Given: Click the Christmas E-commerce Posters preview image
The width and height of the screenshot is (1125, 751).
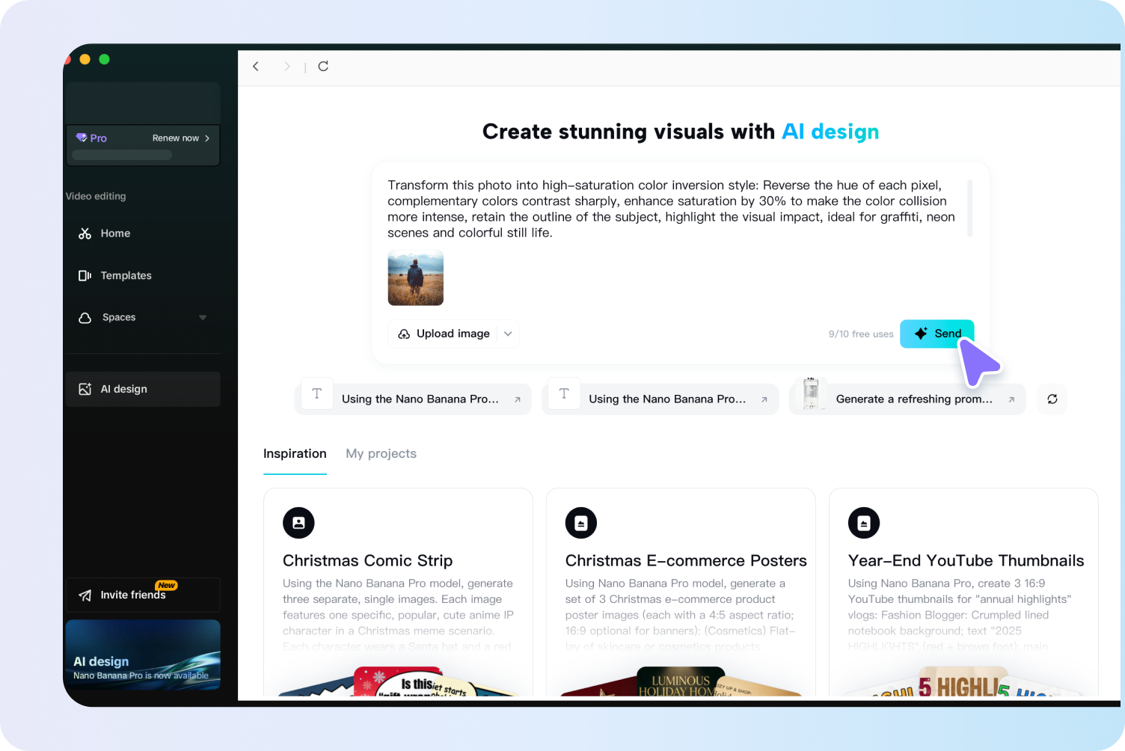Looking at the screenshot, I should (x=681, y=682).
